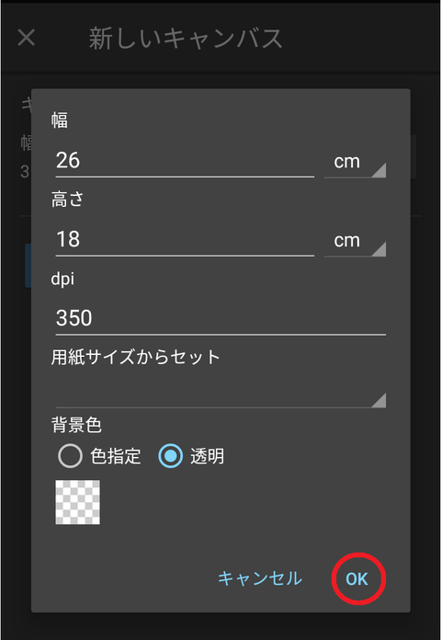This screenshot has width=441, height=640.
Task: Confirm canvas settings with OK button
Action: coord(357,579)
